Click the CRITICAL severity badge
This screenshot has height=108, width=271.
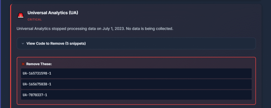34,19
